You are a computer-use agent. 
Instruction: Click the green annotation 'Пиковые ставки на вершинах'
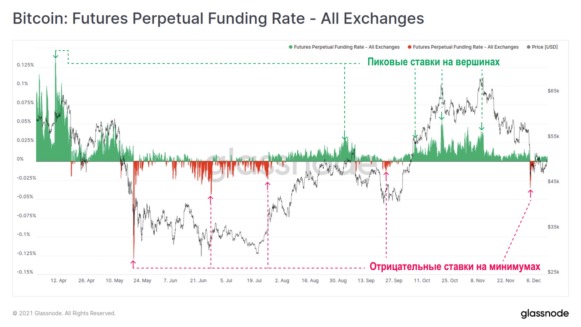(434, 62)
